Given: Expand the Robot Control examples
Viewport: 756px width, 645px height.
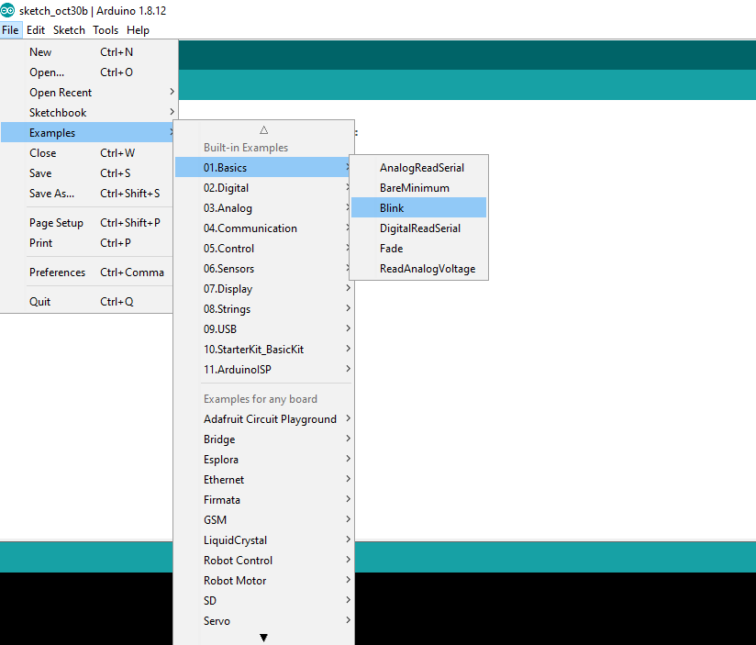Looking at the screenshot, I should click(263, 561).
